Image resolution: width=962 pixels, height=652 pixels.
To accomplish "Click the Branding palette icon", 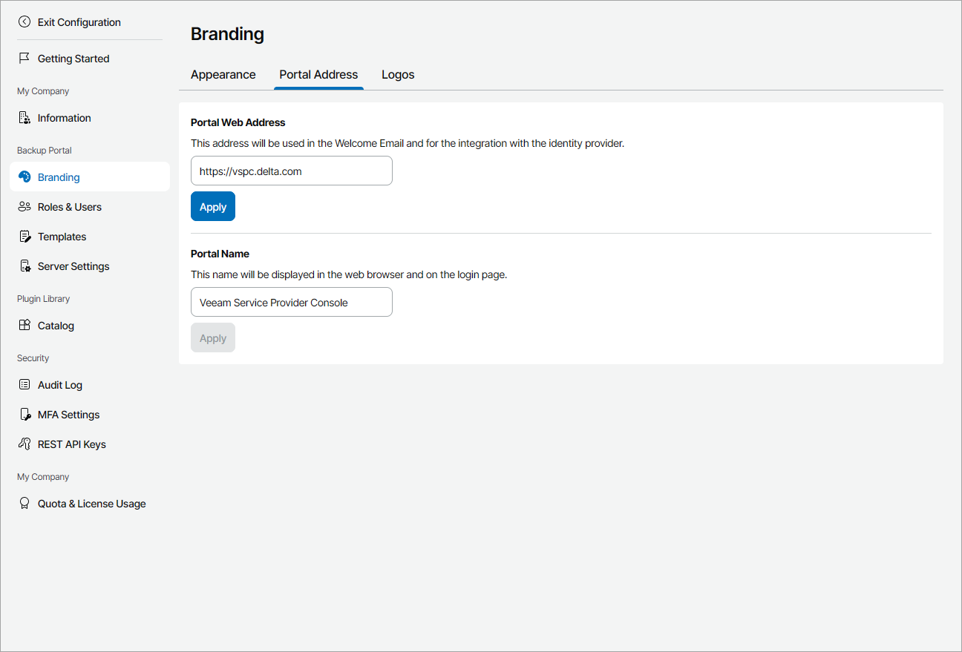I will pos(24,177).
